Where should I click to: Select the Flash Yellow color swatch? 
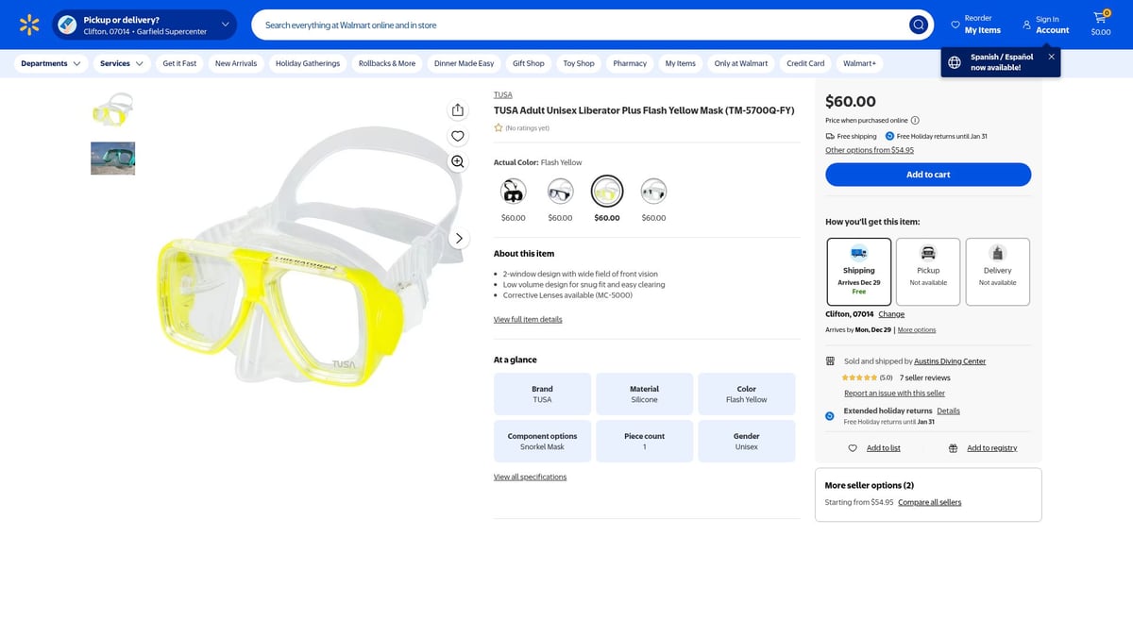[x=606, y=191]
